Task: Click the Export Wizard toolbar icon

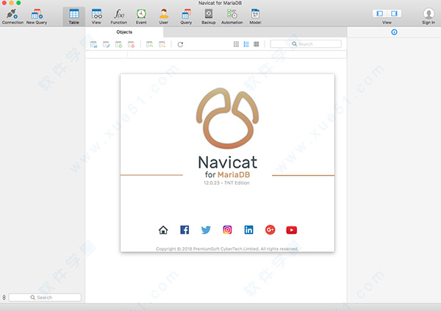Action: [162, 44]
